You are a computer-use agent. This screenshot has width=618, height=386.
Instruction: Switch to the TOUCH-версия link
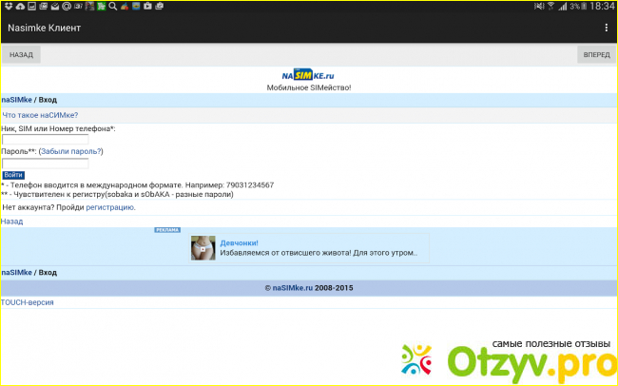(x=27, y=302)
